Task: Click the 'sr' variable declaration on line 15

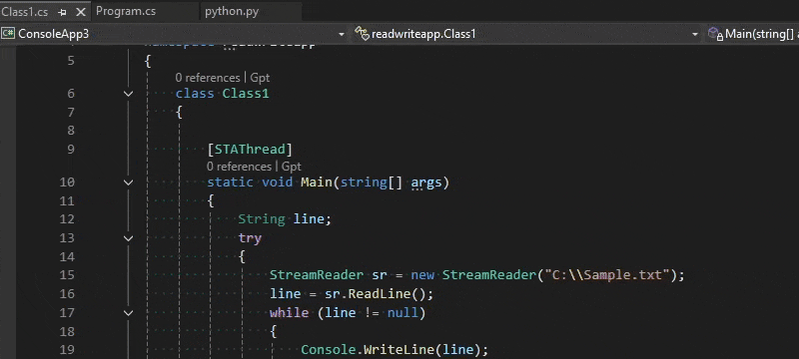Action: [x=380, y=275]
